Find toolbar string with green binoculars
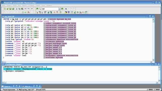Screen dimensions: 162x91 tap(62, 9)
